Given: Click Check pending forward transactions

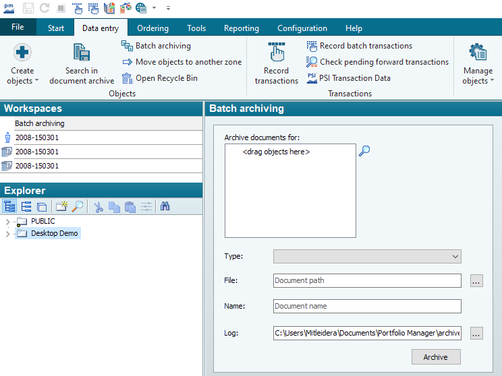Looking at the screenshot, I should tap(377, 62).
